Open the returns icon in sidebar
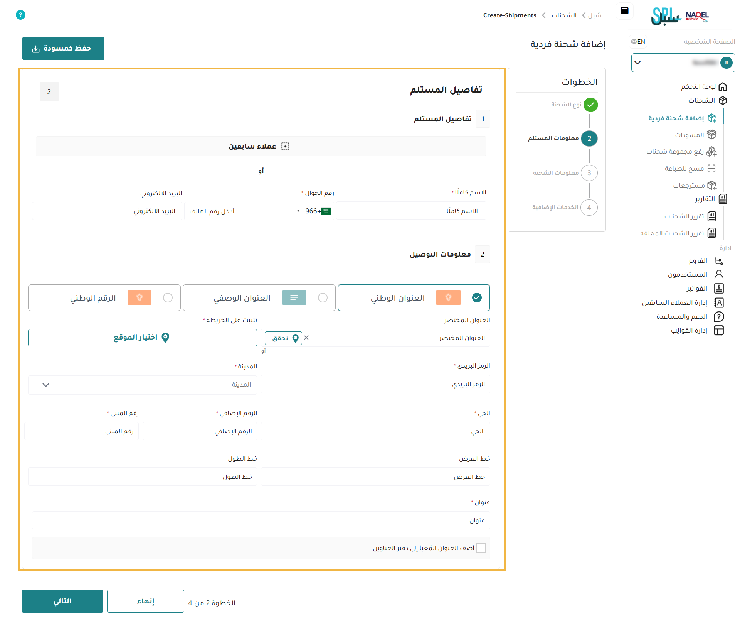740x620 pixels. (711, 186)
